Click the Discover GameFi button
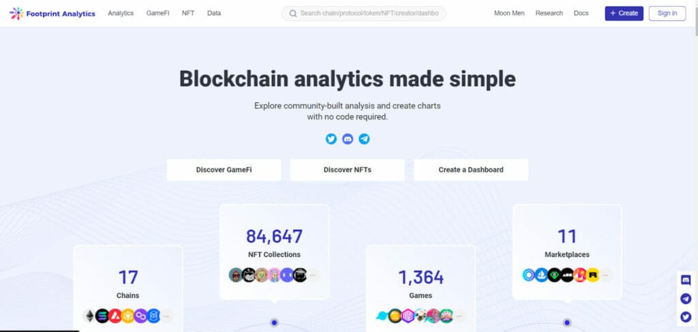698x332 pixels. coord(224,170)
